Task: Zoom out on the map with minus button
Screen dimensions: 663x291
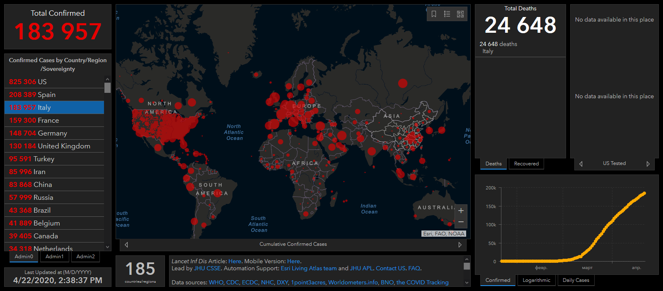Action: pyautogui.click(x=461, y=222)
